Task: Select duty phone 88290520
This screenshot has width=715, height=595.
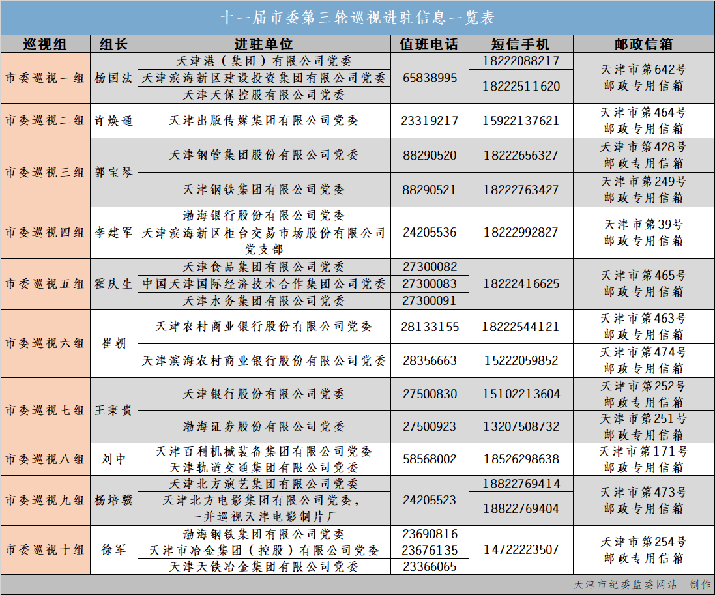Action: [430, 156]
